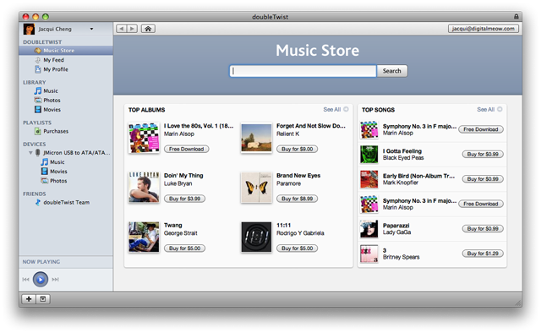Viewport: 541px width, 333px height.
Task: Buy Brand New Eyes for $8.99
Action: [x=297, y=199]
